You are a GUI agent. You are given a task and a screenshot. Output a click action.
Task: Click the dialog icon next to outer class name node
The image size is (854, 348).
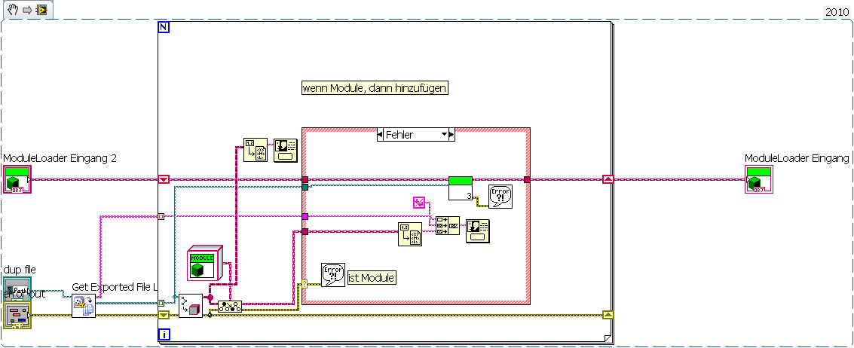(x=285, y=150)
